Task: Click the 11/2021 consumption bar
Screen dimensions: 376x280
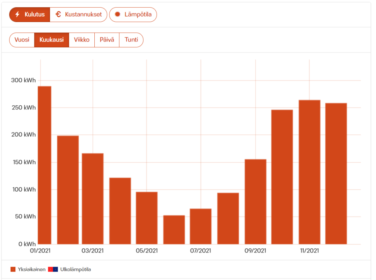Action: coord(310,172)
